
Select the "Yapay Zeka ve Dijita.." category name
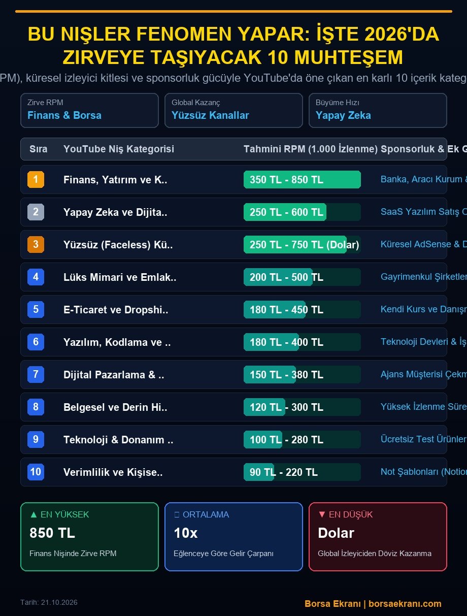pos(115,212)
